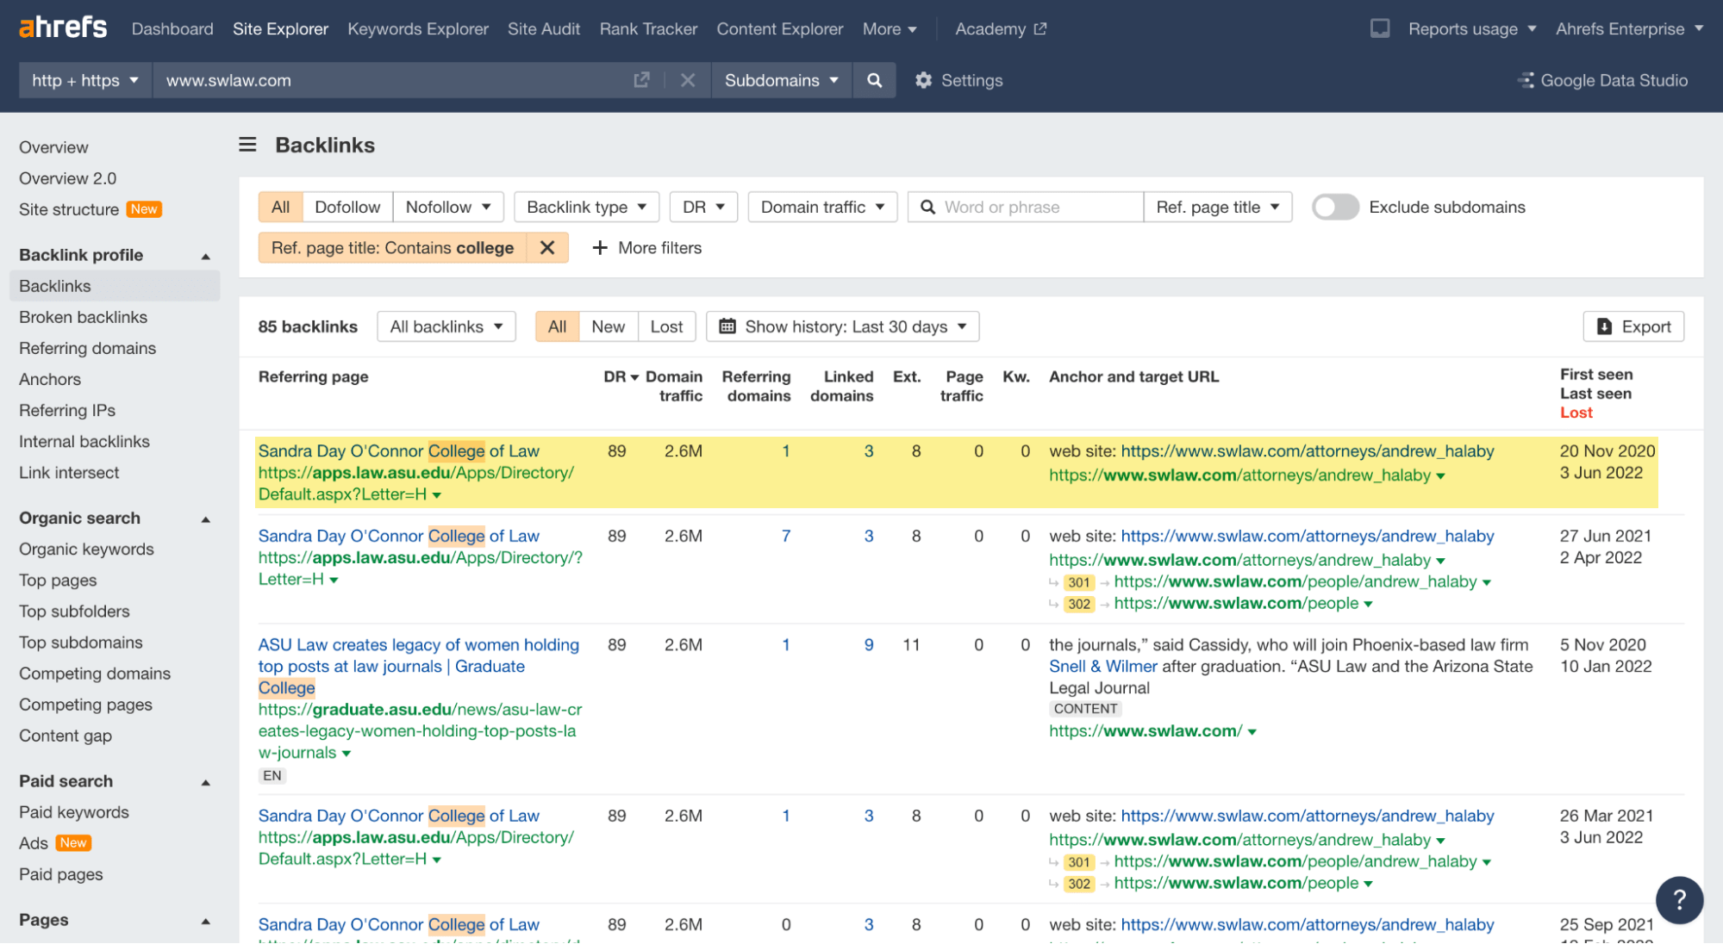
Task: Click the Content Explorer nav icon
Action: pos(779,27)
